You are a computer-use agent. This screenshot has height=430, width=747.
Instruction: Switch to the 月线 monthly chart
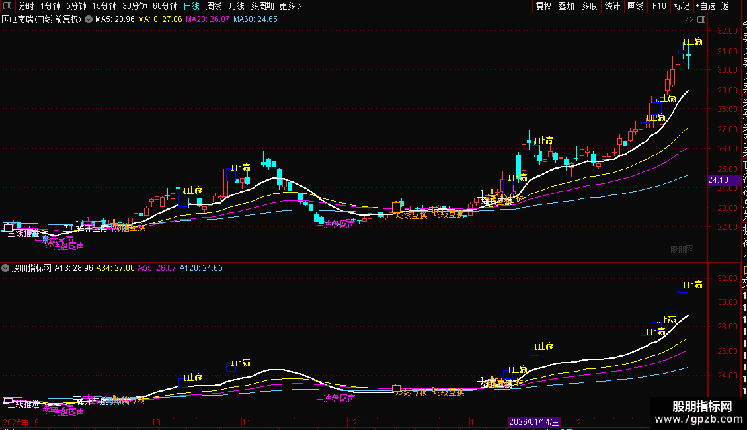(x=236, y=6)
